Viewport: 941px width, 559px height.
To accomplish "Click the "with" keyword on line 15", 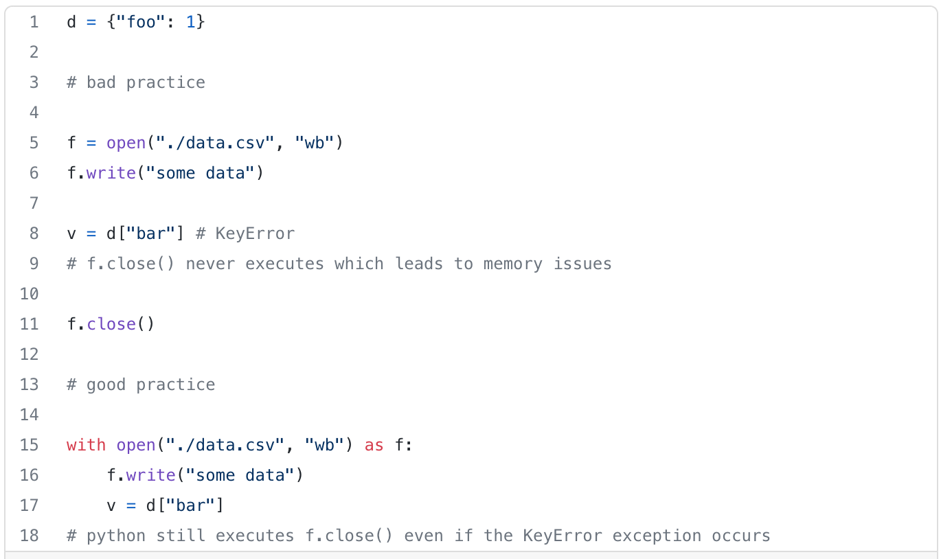I will click(x=87, y=445).
